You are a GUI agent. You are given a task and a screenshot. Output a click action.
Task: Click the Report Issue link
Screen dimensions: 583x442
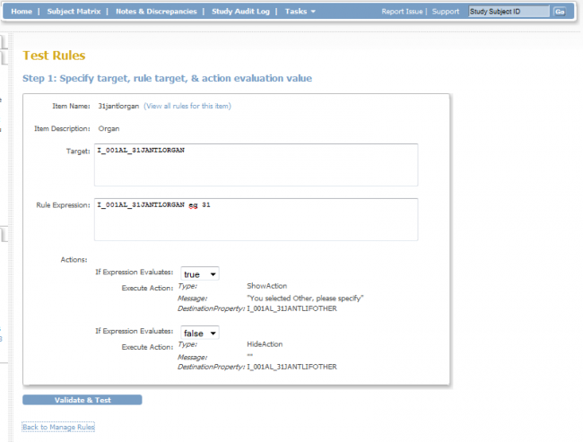tap(403, 12)
